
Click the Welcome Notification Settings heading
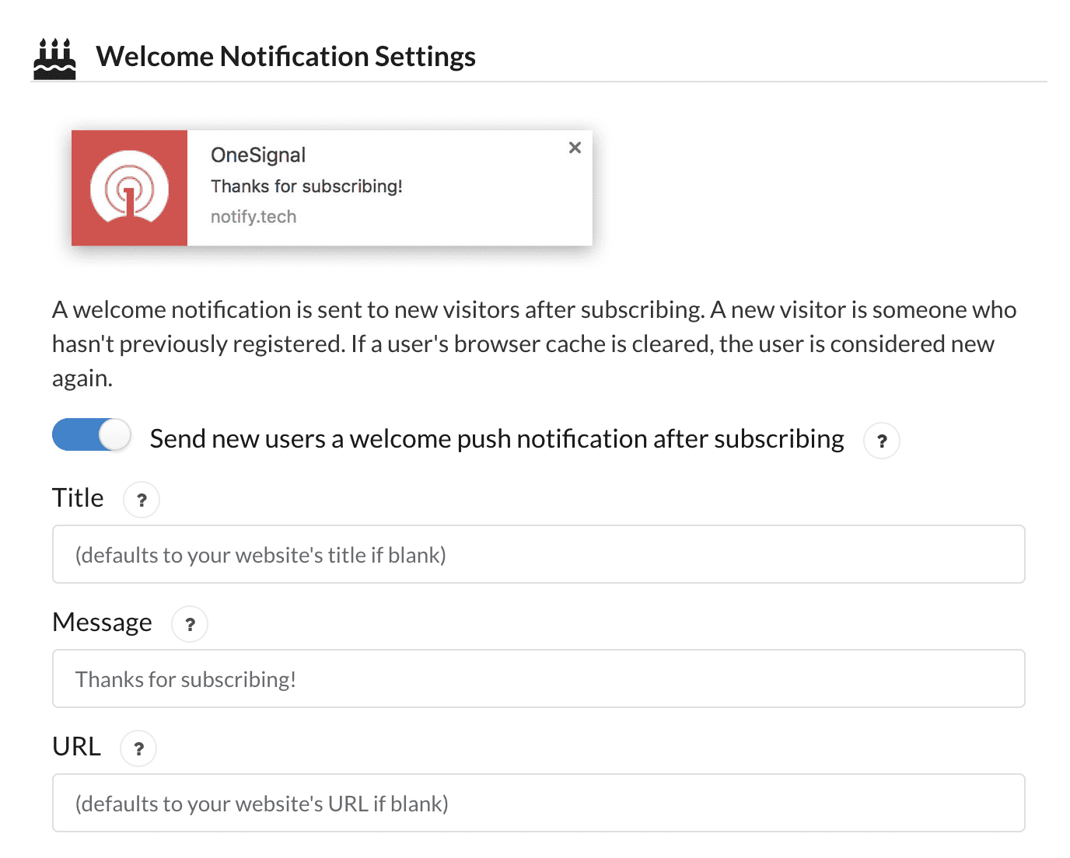pos(285,57)
